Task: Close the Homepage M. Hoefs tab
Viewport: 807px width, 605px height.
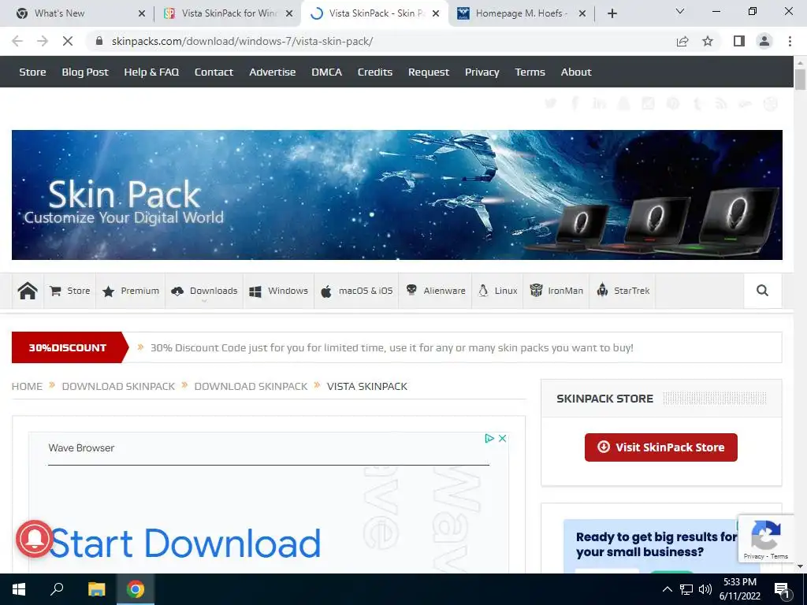Action: click(582, 14)
